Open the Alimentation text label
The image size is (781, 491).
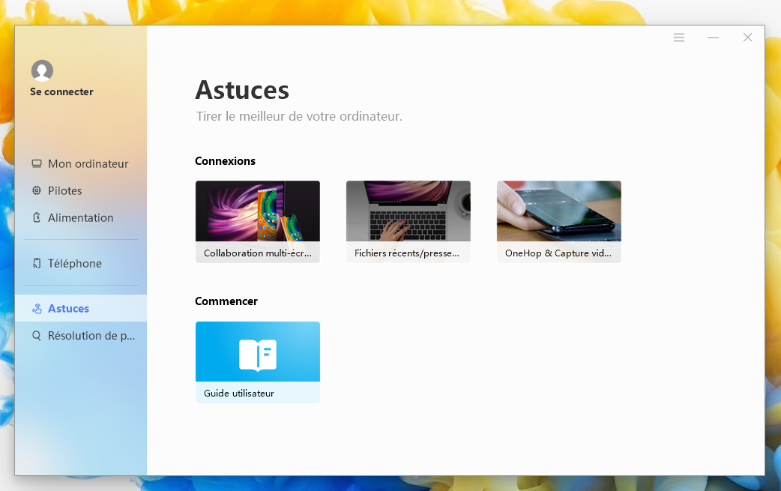(81, 218)
